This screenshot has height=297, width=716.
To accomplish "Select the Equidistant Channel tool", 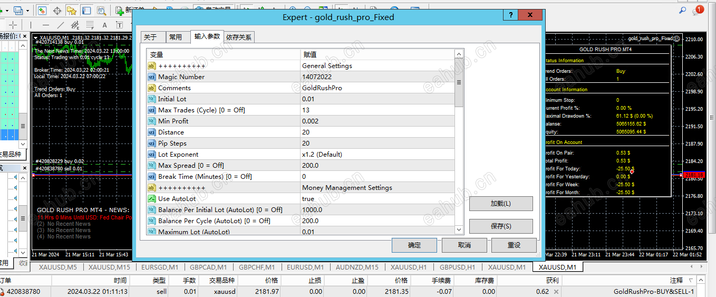I will click(75, 25).
